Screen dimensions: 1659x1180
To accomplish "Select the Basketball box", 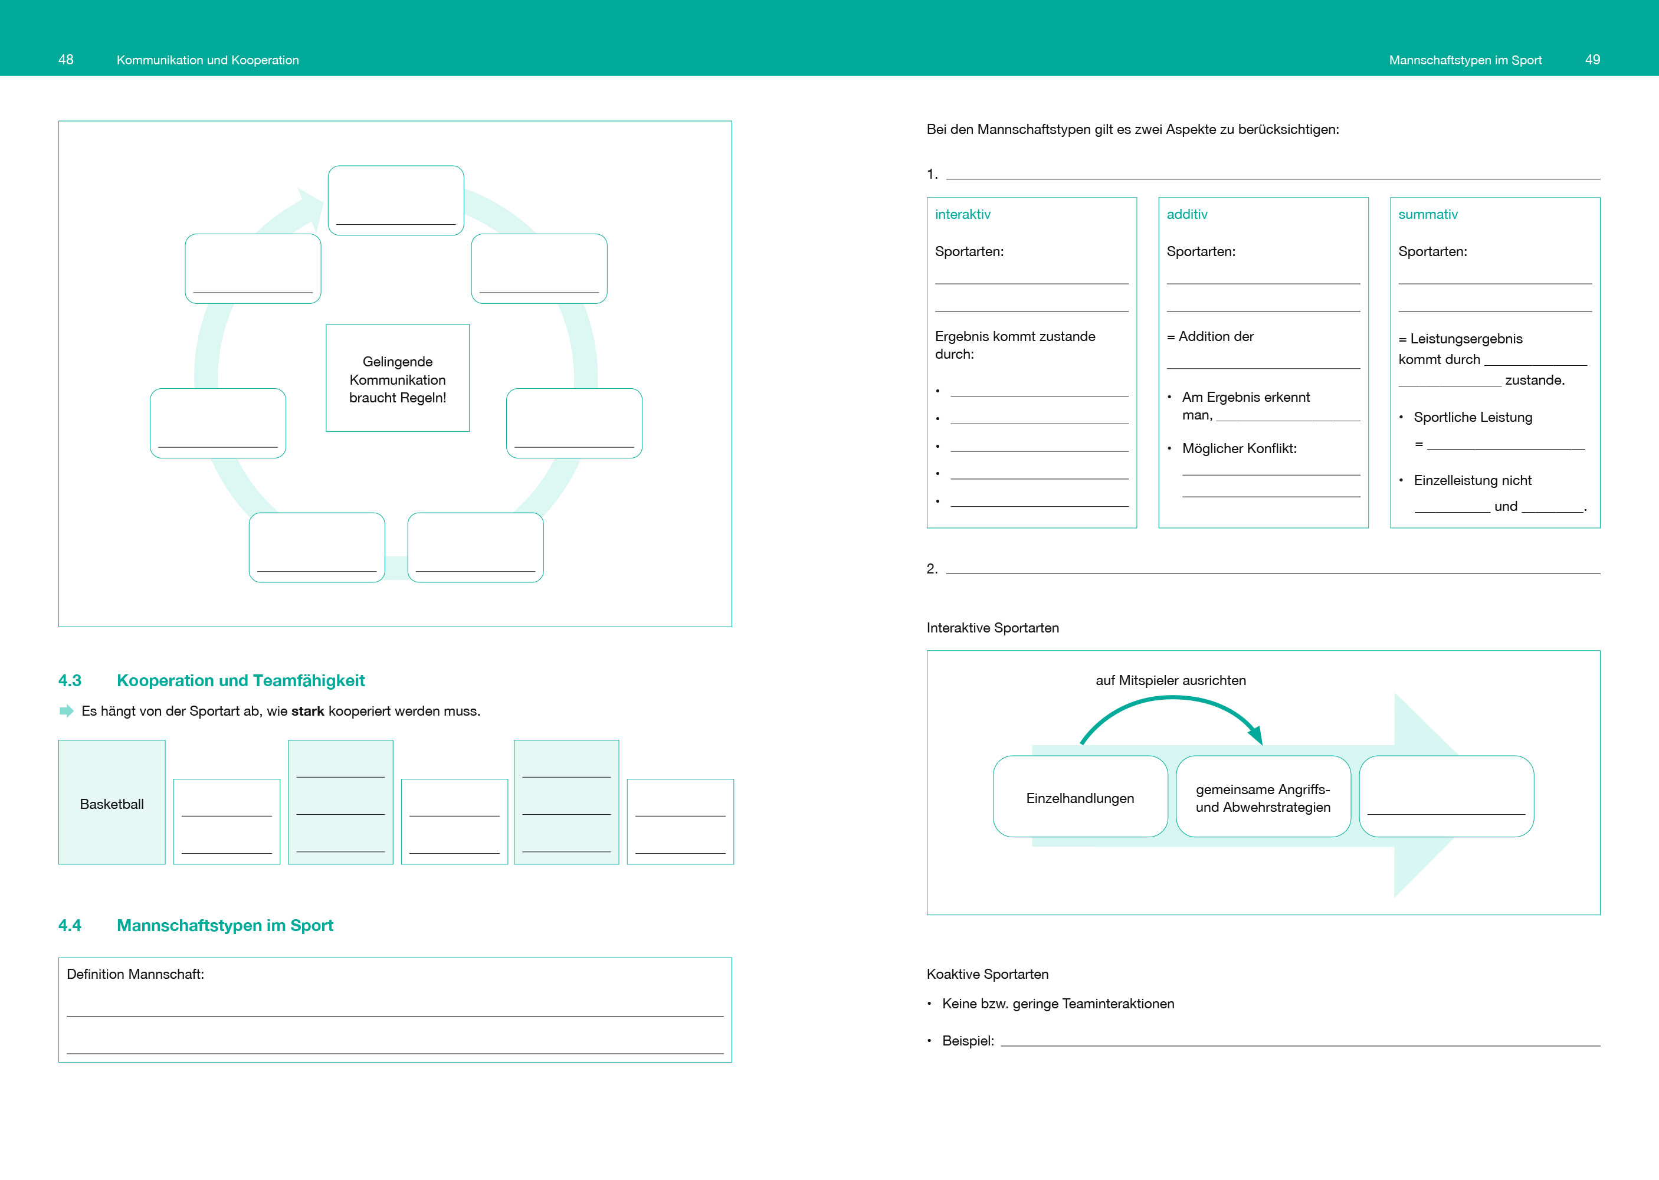I will pos(112,802).
